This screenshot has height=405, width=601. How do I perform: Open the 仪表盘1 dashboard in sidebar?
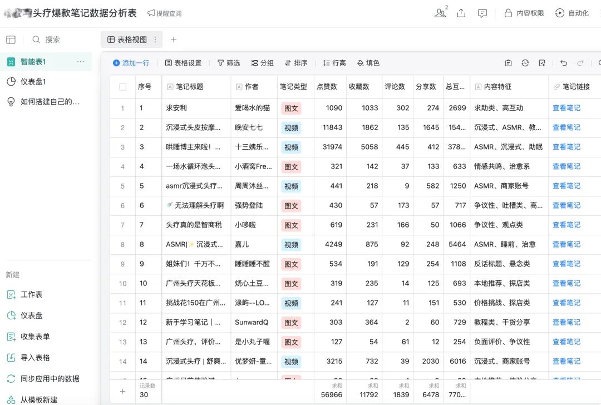point(33,82)
